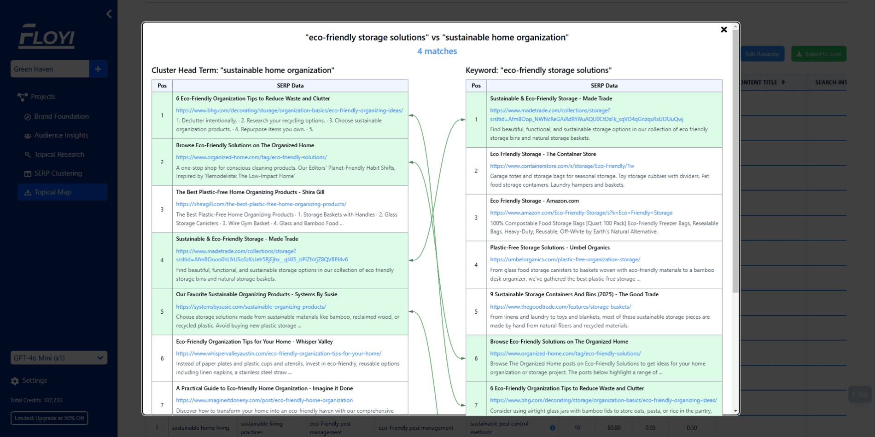Open Brand Foundation in the sidebar
Screen dimensions: 875x437
pyautogui.click(x=61, y=116)
